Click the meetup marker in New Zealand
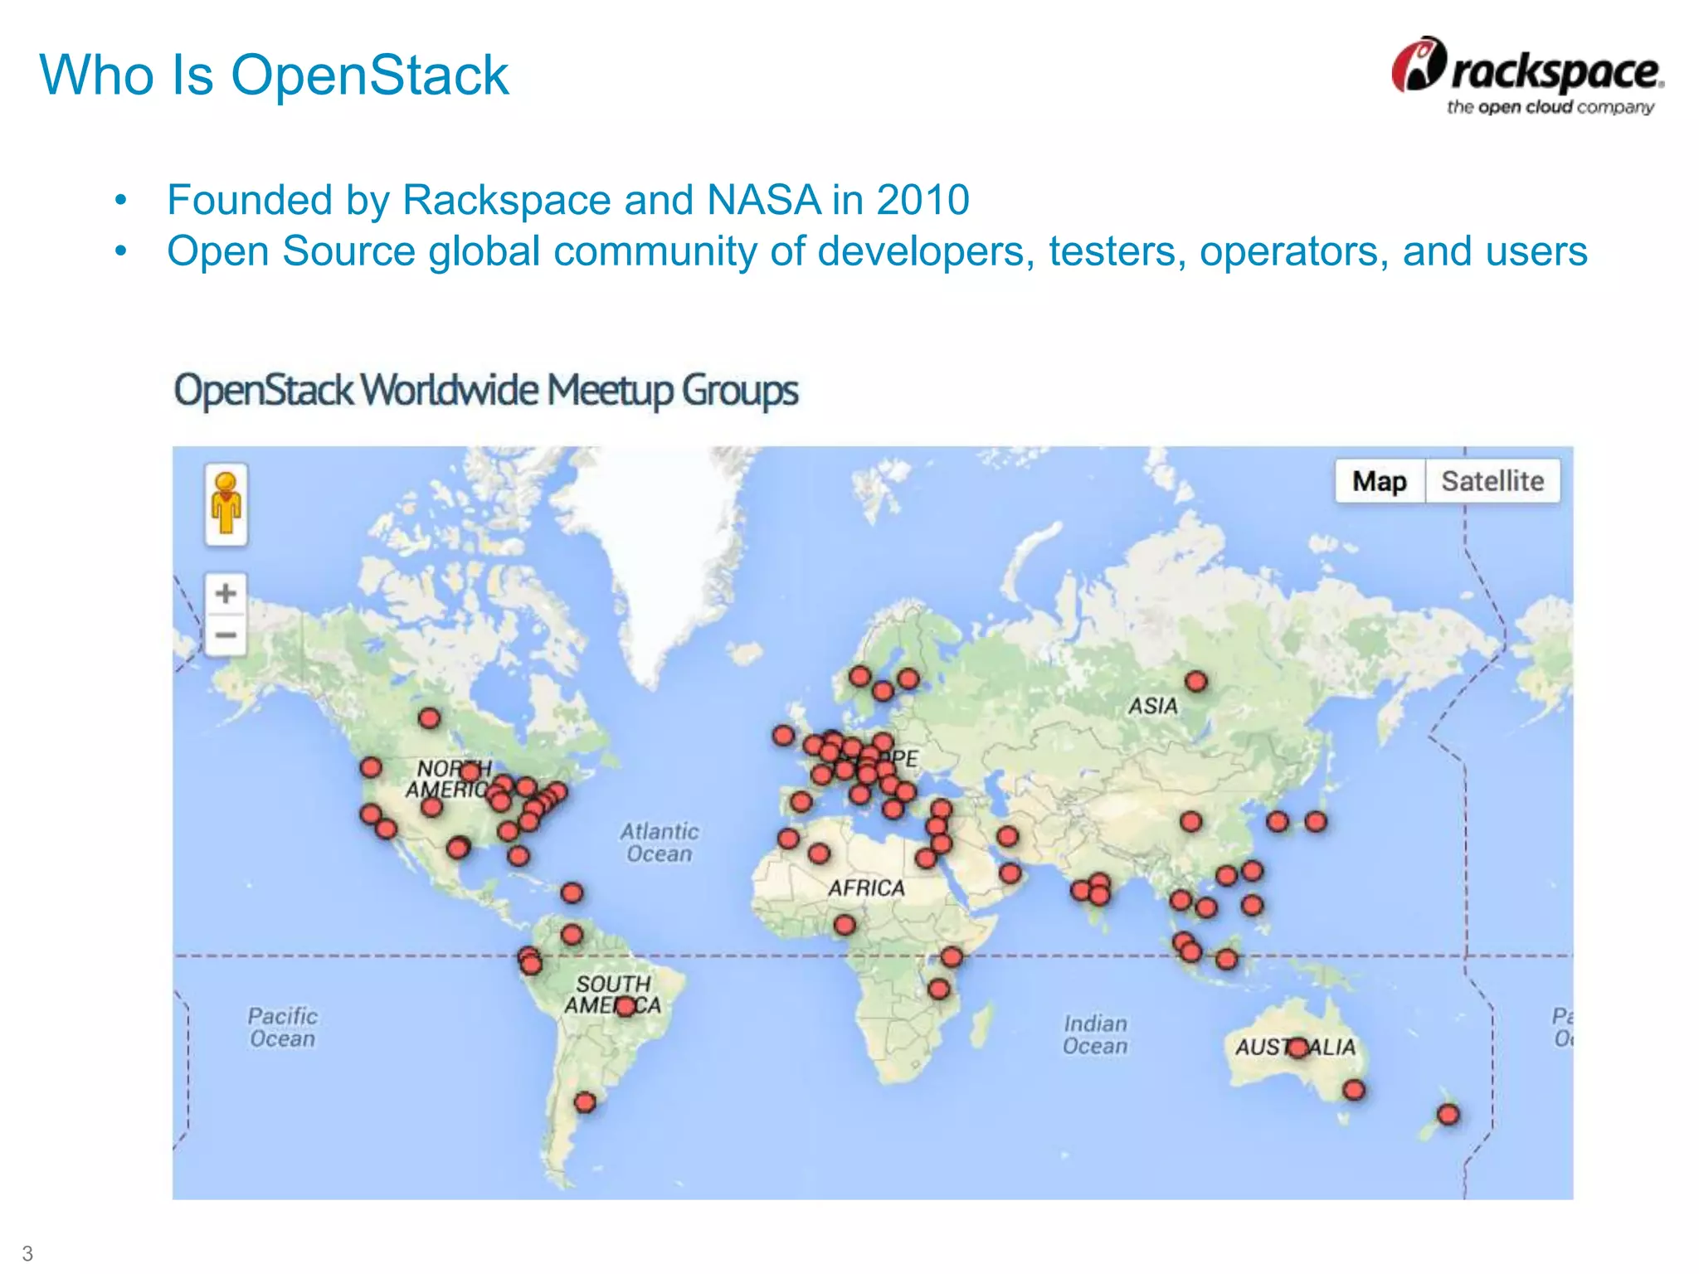 pos(1448,1114)
